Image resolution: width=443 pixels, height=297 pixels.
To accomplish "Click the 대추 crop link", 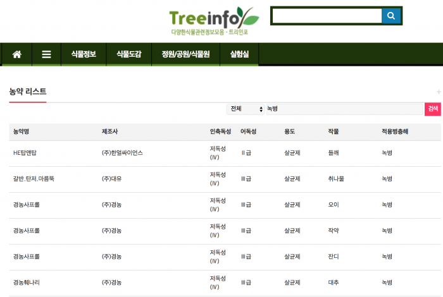I will [334, 282].
